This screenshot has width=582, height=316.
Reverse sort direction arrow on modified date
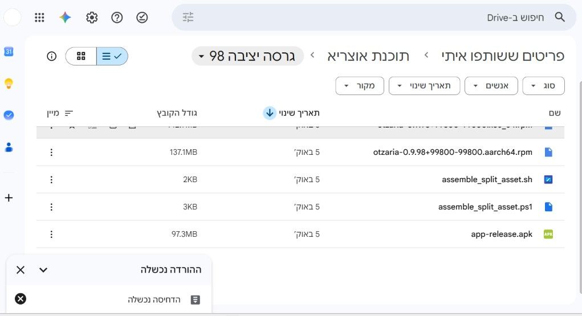tap(270, 113)
